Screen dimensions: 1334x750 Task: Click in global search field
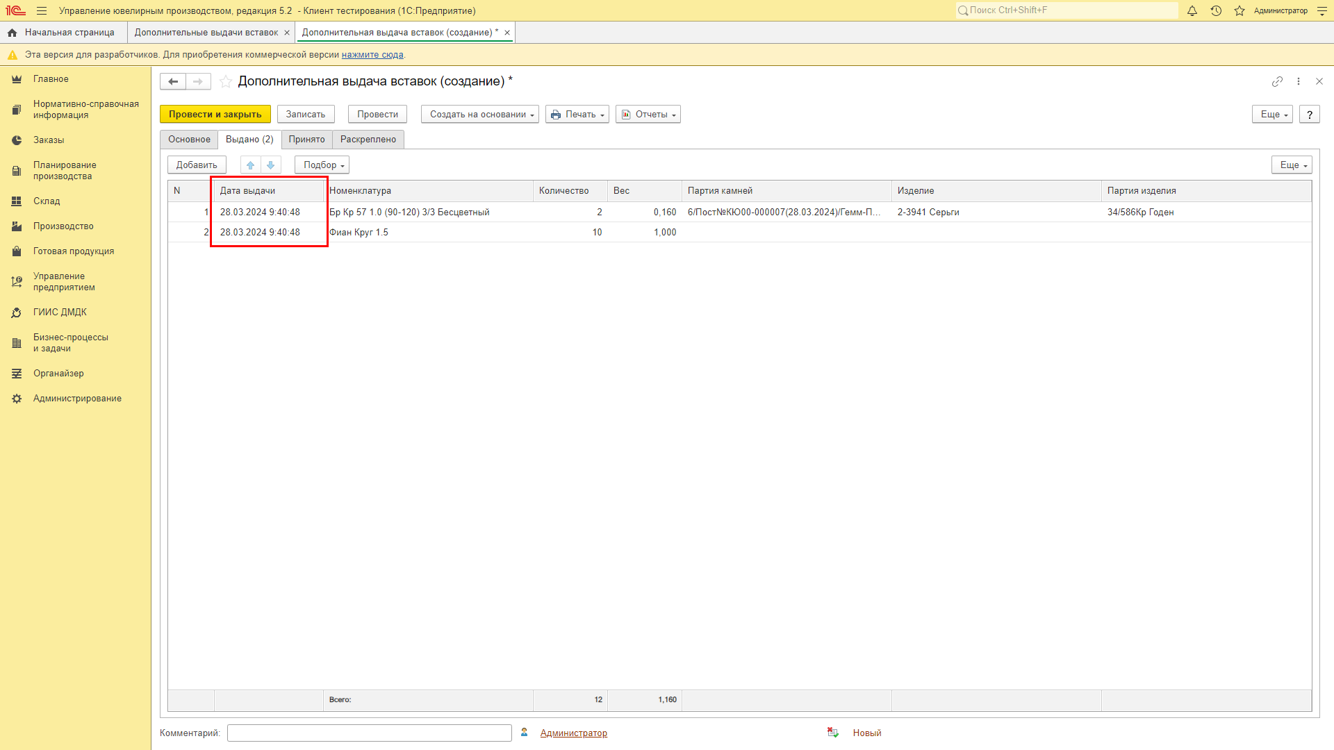(1067, 10)
